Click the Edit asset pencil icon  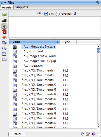[x=88, y=134]
